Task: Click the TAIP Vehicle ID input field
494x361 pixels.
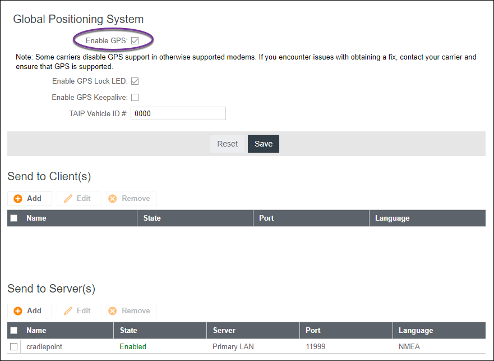Action: pyautogui.click(x=178, y=113)
